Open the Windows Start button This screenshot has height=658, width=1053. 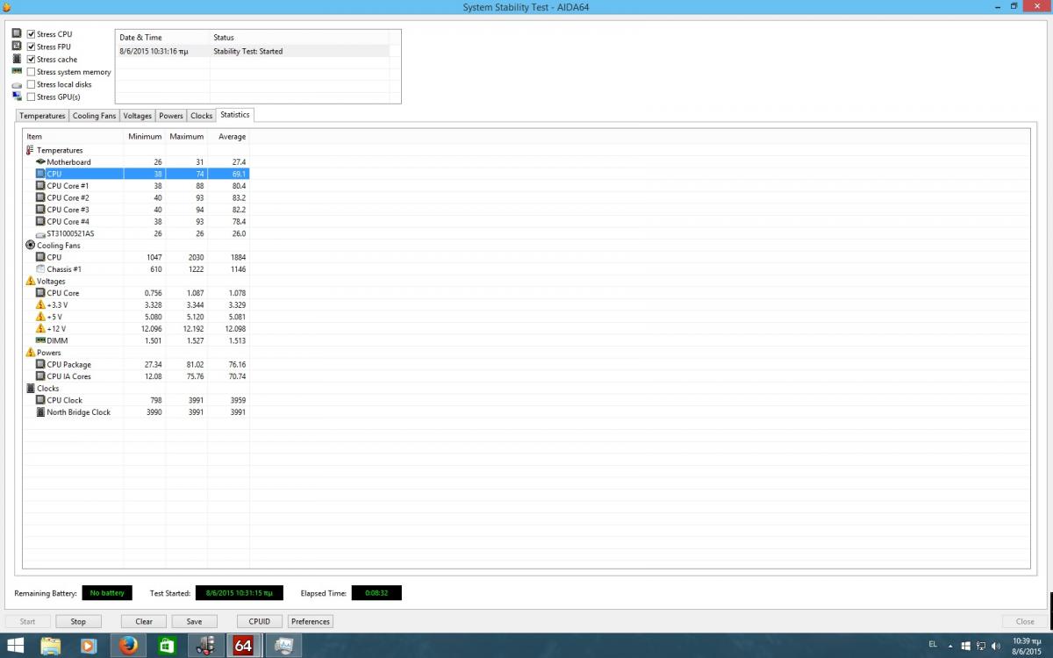16,646
